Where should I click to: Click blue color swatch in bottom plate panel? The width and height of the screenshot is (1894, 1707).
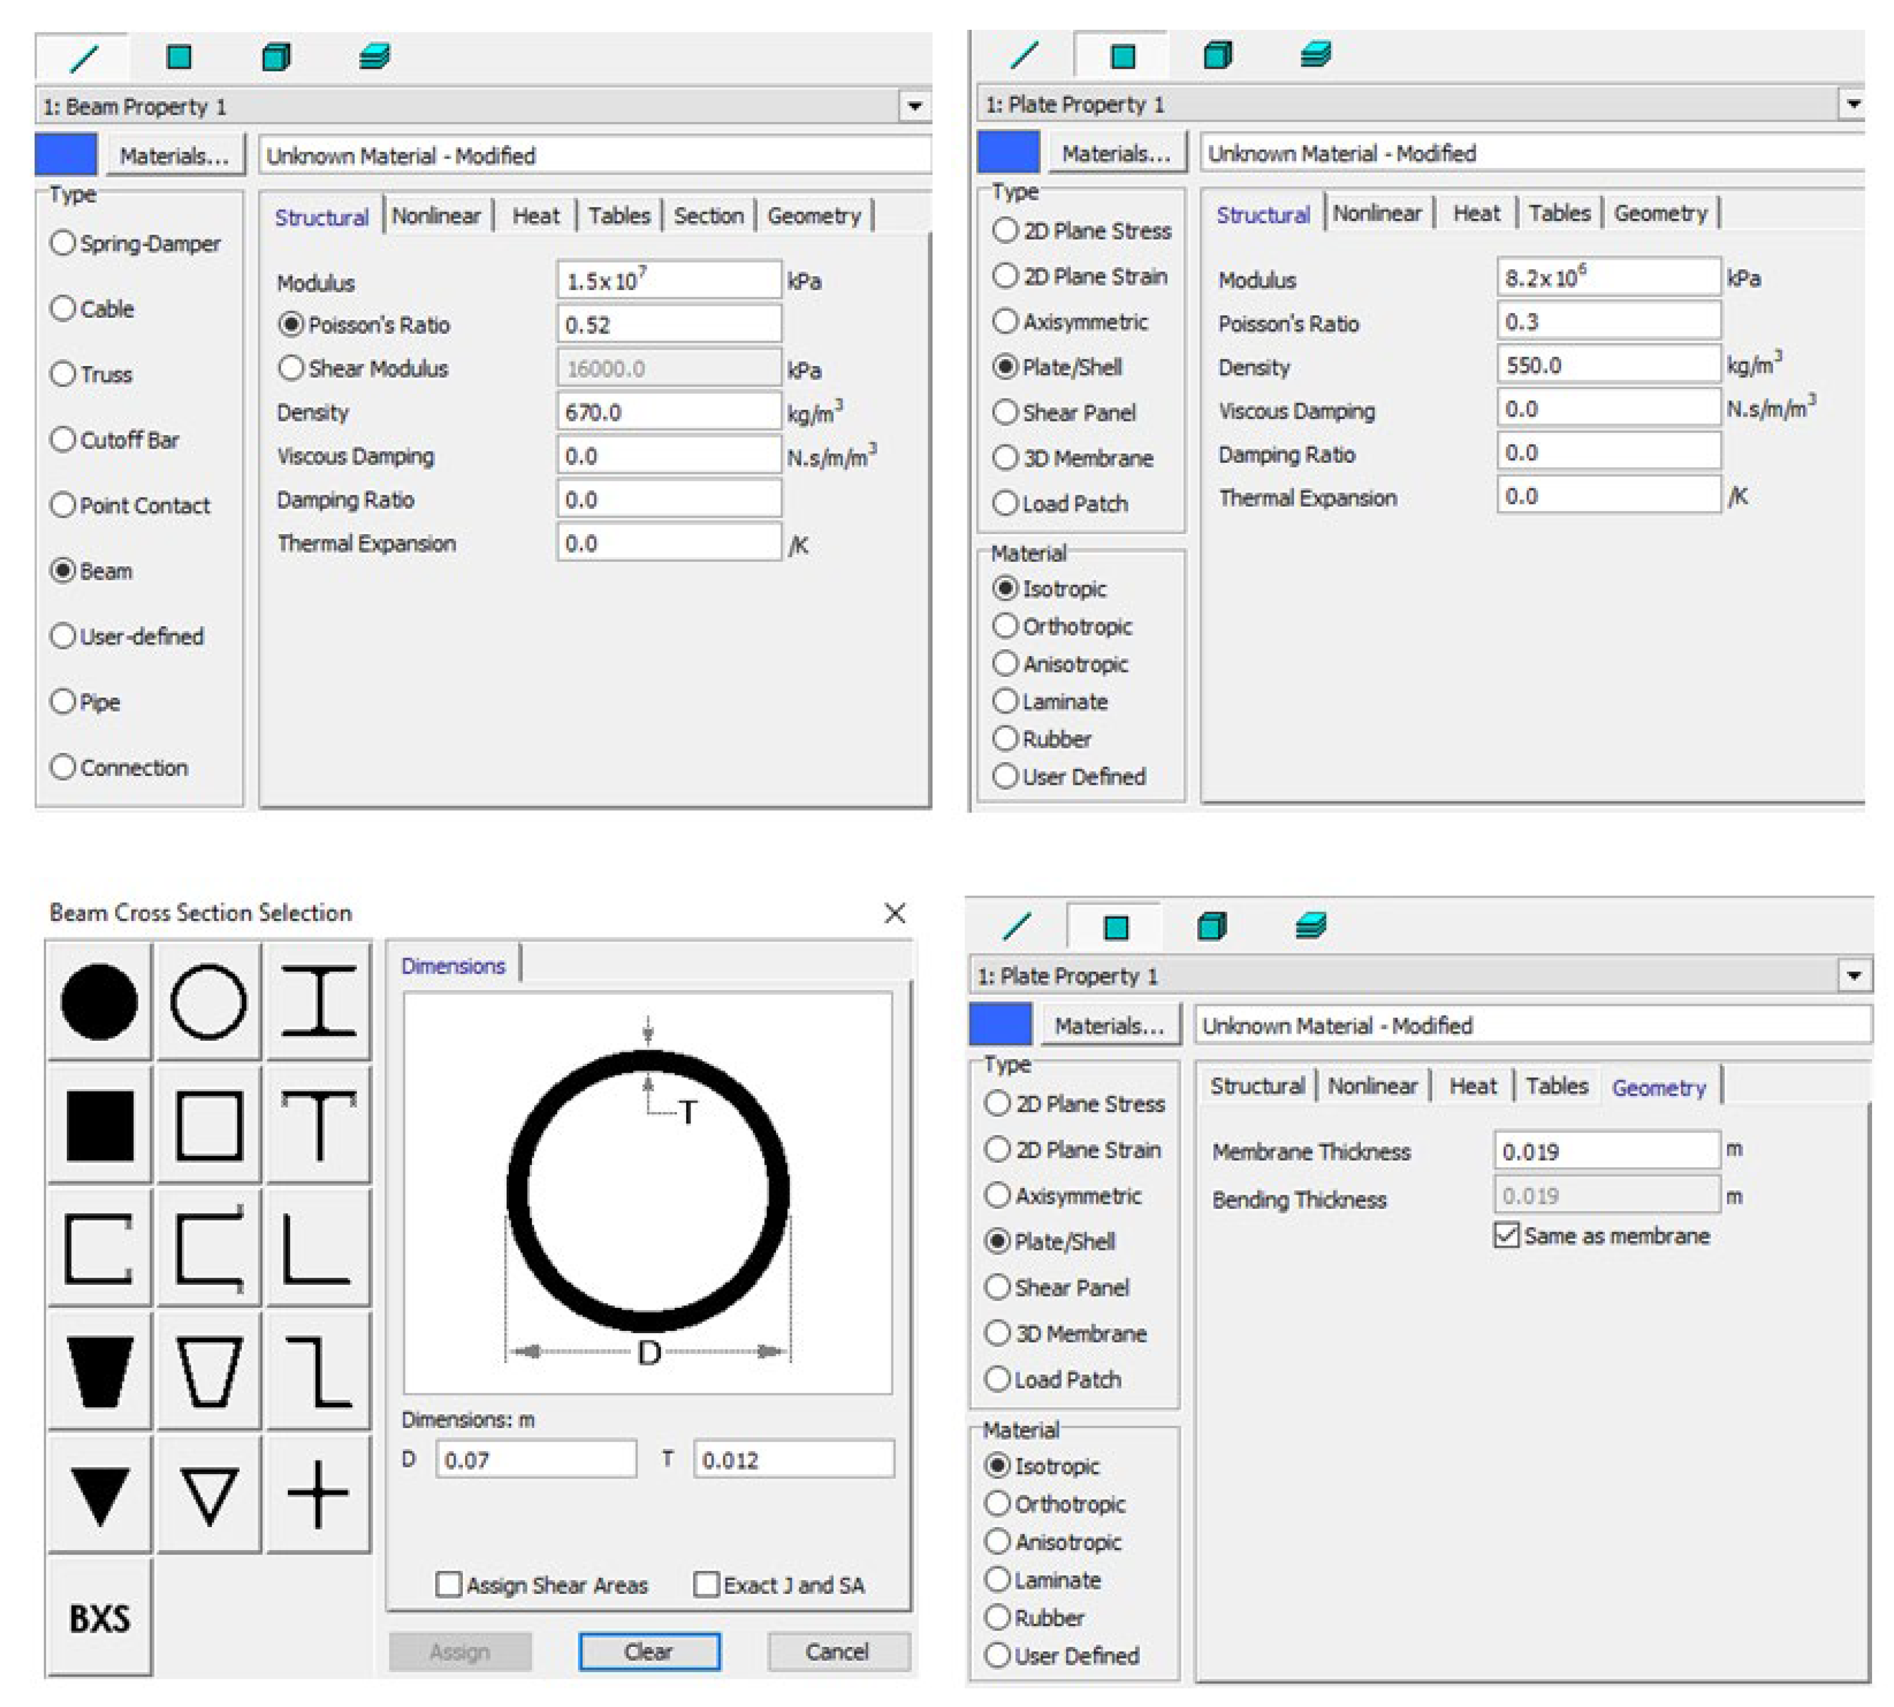coord(1000,1024)
